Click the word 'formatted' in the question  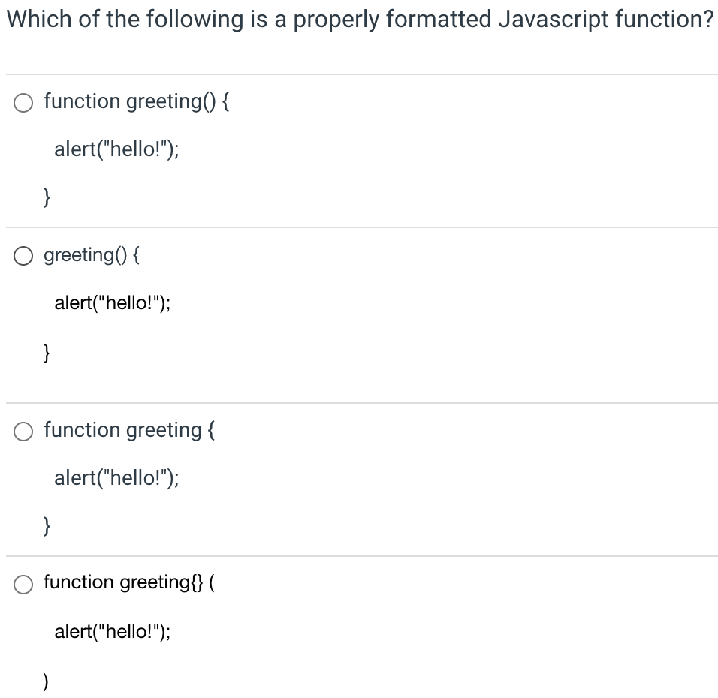(x=438, y=19)
